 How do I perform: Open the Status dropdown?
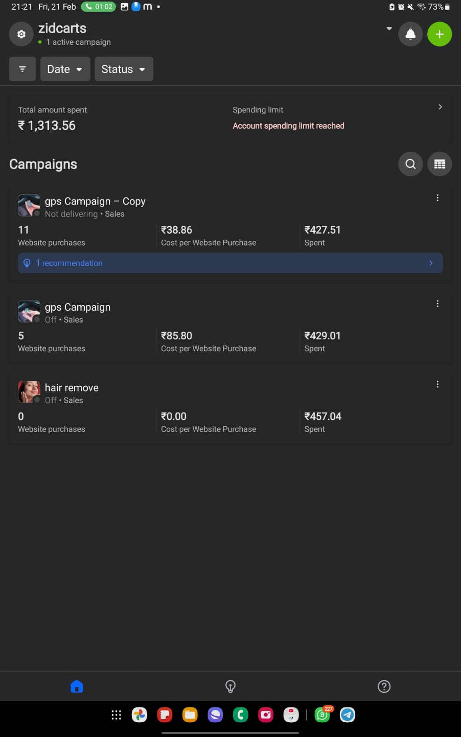124,69
